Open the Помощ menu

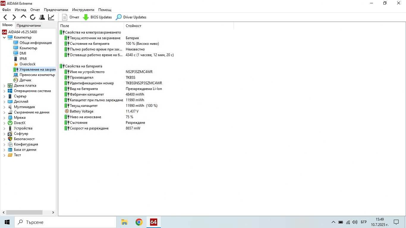coord(105,10)
